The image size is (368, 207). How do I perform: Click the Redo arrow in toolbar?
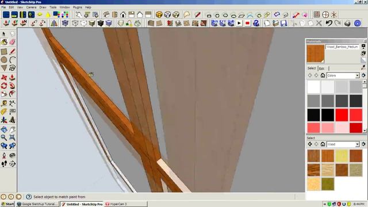tap(338, 23)
